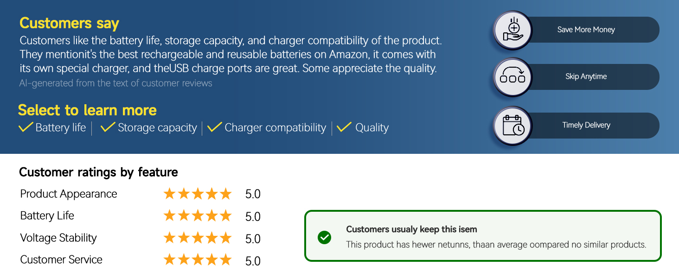Click the Save More Money hand-coin icon
This screenshot has height=278, width=679.
tap(512, 30)
